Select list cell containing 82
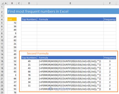This screenshot has height=94, width=119. point(12,40)
